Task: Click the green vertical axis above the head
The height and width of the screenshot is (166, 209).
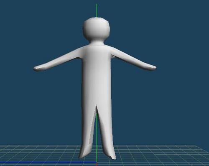Action: pos(97,10)
